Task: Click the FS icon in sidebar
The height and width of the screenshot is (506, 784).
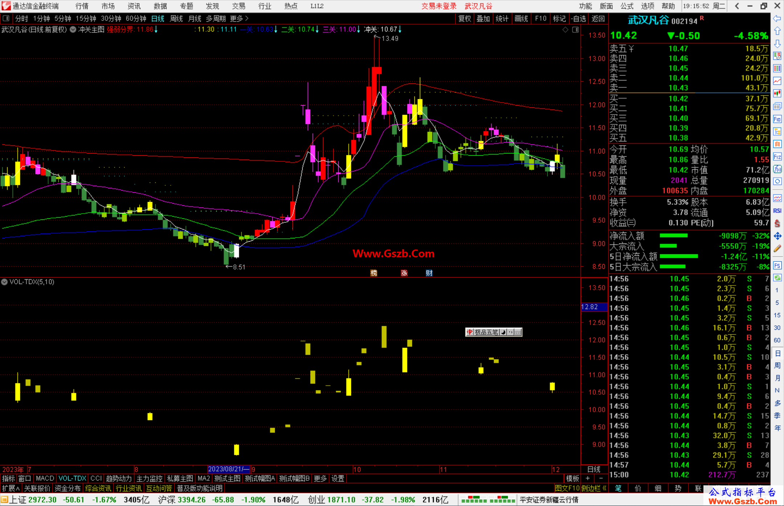Action: (x=777, y=266)
